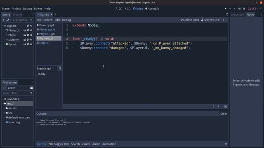Open script attached to Panel node

pos(28,44)
